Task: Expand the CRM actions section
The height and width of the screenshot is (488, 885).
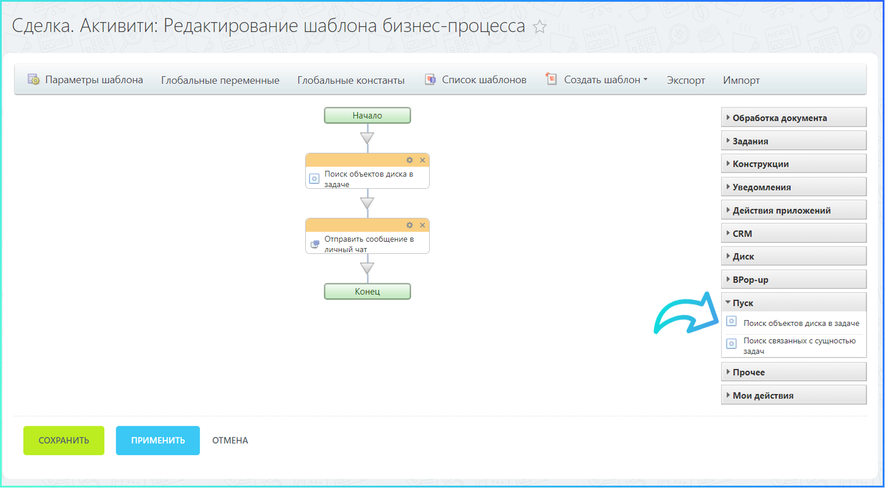Action: 742,234
